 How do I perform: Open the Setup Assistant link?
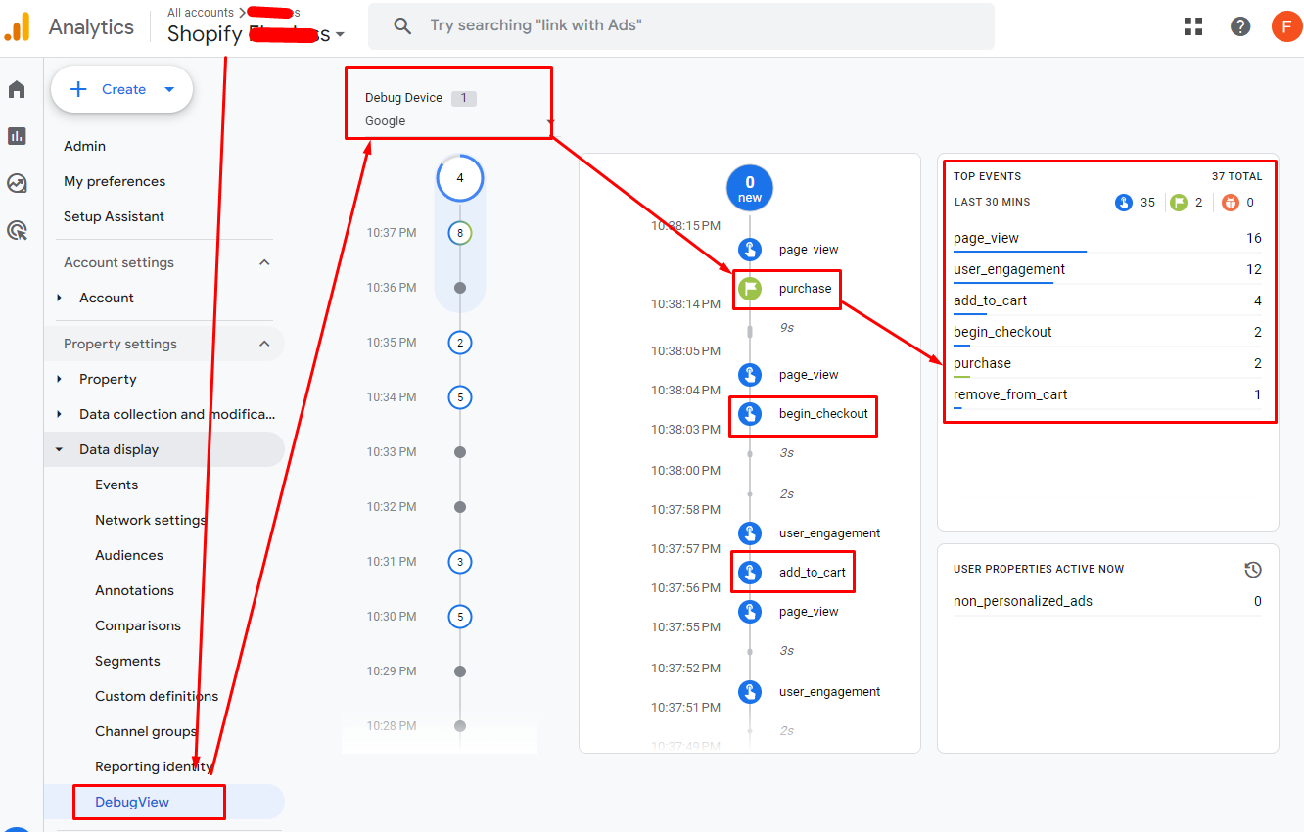coord(114,216)
